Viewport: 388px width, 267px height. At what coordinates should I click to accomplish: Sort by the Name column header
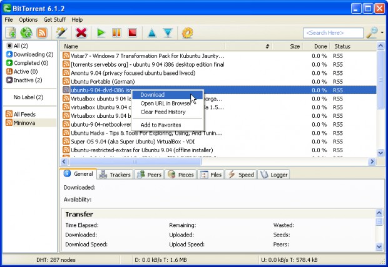(142, 46)
